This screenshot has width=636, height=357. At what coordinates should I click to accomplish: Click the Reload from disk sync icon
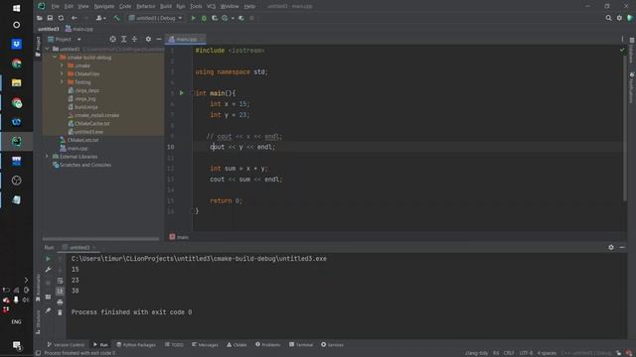pyautogui.click(x=61, y=18)
